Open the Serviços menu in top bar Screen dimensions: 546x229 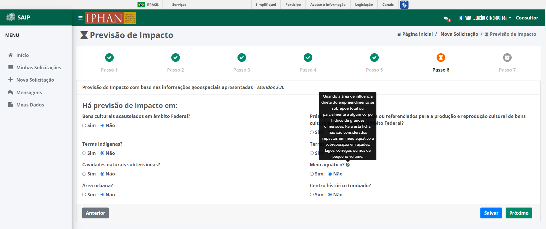[179, 5]
